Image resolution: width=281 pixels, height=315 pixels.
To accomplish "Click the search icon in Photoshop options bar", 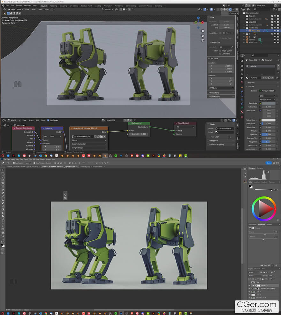I will pos(274,163).
